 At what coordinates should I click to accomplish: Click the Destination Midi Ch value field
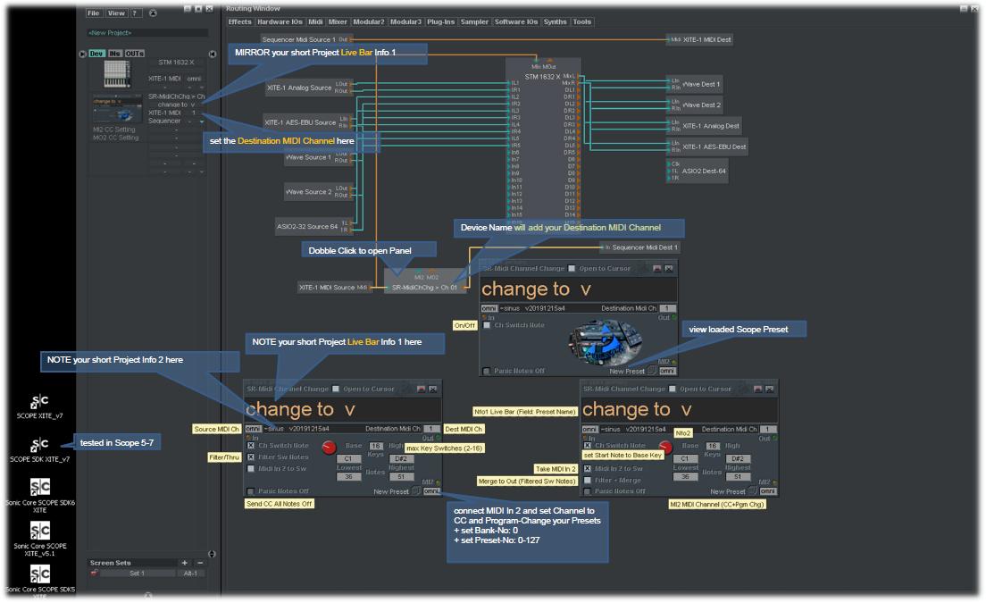pos(433,428)
